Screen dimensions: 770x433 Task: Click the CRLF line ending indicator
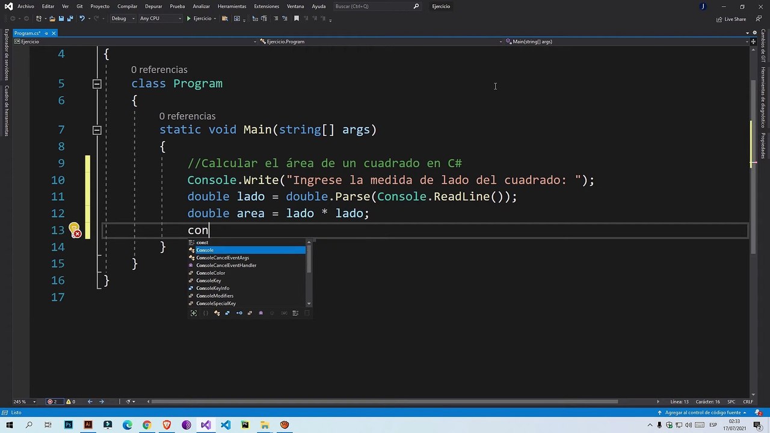[x=748, y=402]
